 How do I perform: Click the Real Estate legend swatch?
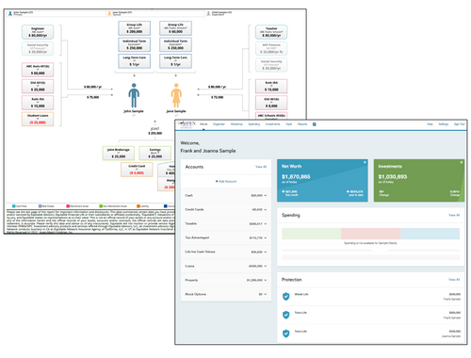40,206
